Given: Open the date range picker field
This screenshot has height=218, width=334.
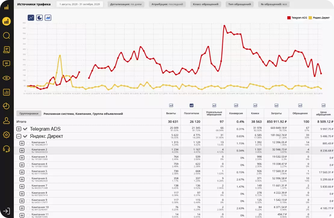Looking at the screenshot, I should [x=80, y=5].
